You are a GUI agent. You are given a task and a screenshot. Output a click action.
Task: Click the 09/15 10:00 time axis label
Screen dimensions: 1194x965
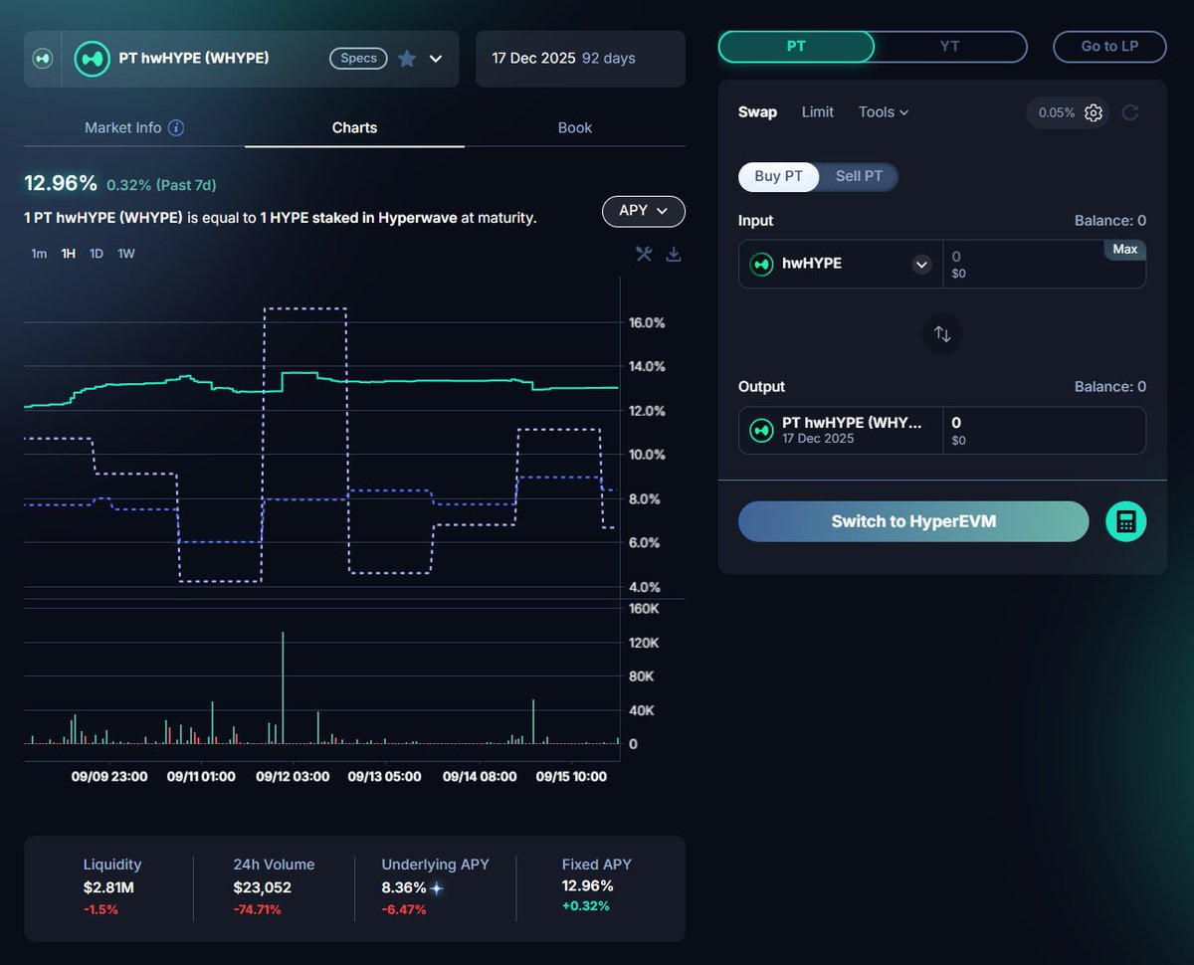(x=569, y=776)
